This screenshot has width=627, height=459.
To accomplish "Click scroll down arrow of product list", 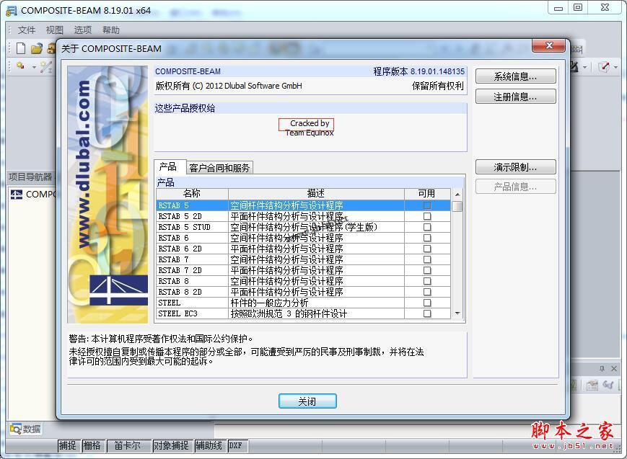I will pos(457,313).
